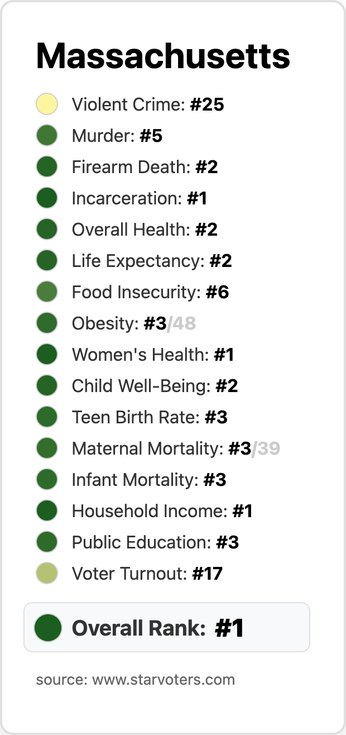346x735 pixels.
Task: Click the yellow Violent Crime indicator dot
Action: point(47,104)
